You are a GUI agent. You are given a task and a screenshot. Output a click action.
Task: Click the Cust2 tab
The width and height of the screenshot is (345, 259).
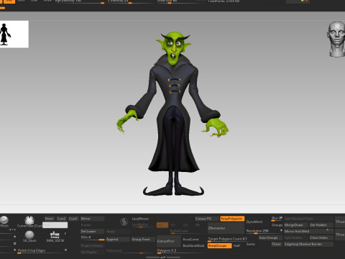coord(61,219)
